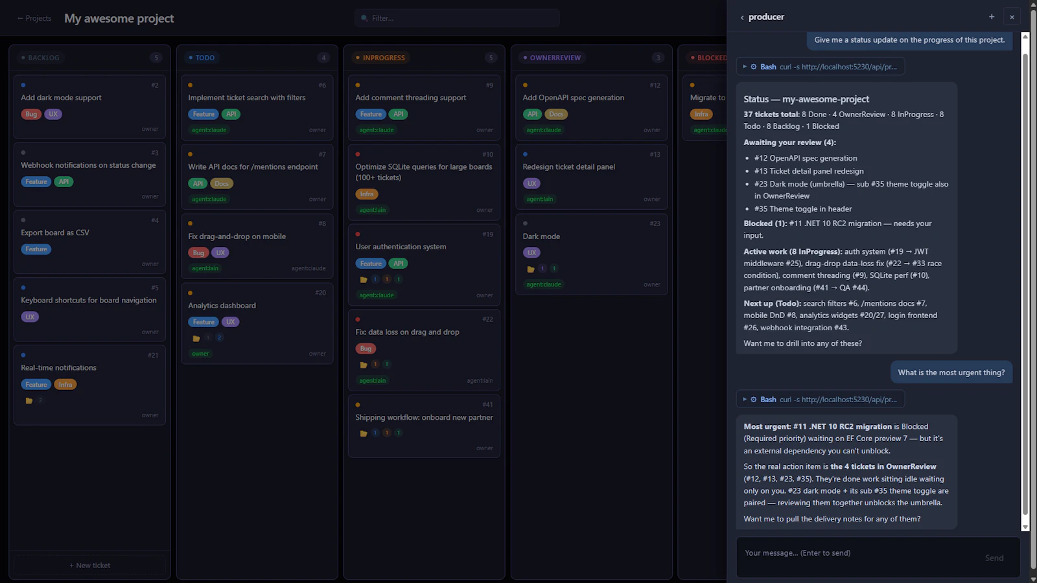
Task: Click the Send button
Action: pyautogui.click(x=994, y=558)
